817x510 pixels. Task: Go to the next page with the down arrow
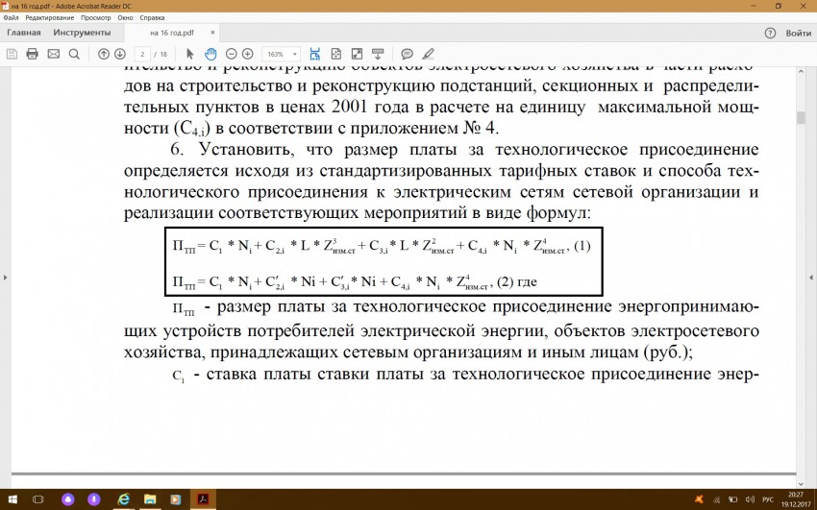click(120, 54)
